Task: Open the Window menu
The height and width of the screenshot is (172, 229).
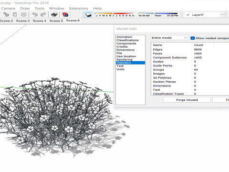Action: (x=57, y=8)
